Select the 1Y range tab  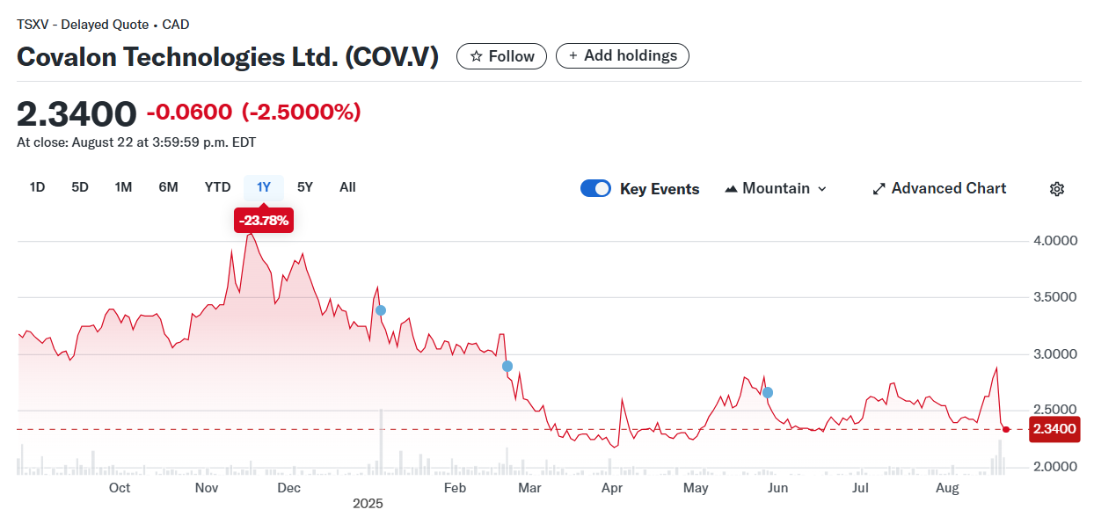tap(263, 187)
